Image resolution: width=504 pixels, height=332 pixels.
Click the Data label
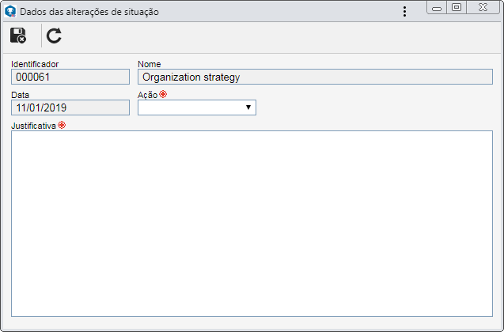tap(21, 95)
